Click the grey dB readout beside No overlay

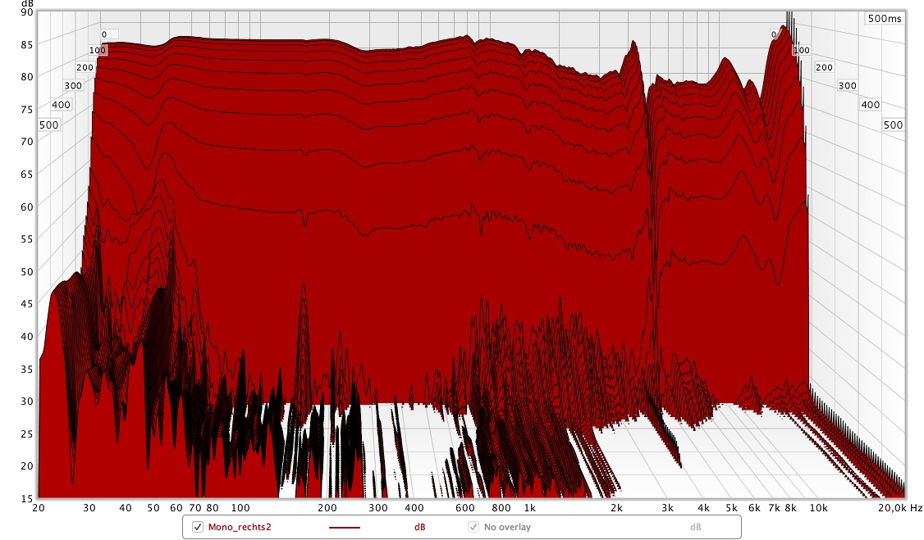[694, 527]
